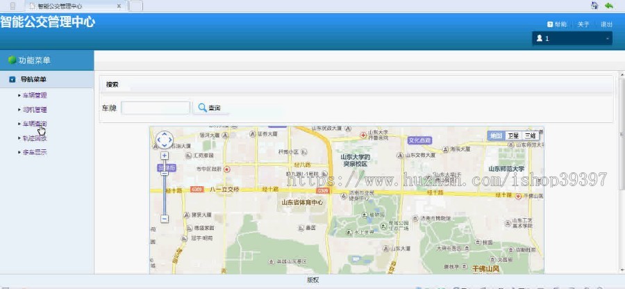This screenshot has height=289, width=625.
Task: Collapse the 导航菜单 section arrow
Action: click(x=12, y=79)
